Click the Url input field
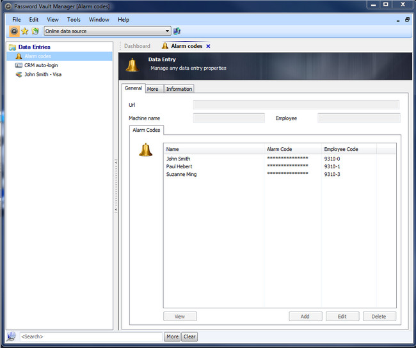 (x=296, y=105)
